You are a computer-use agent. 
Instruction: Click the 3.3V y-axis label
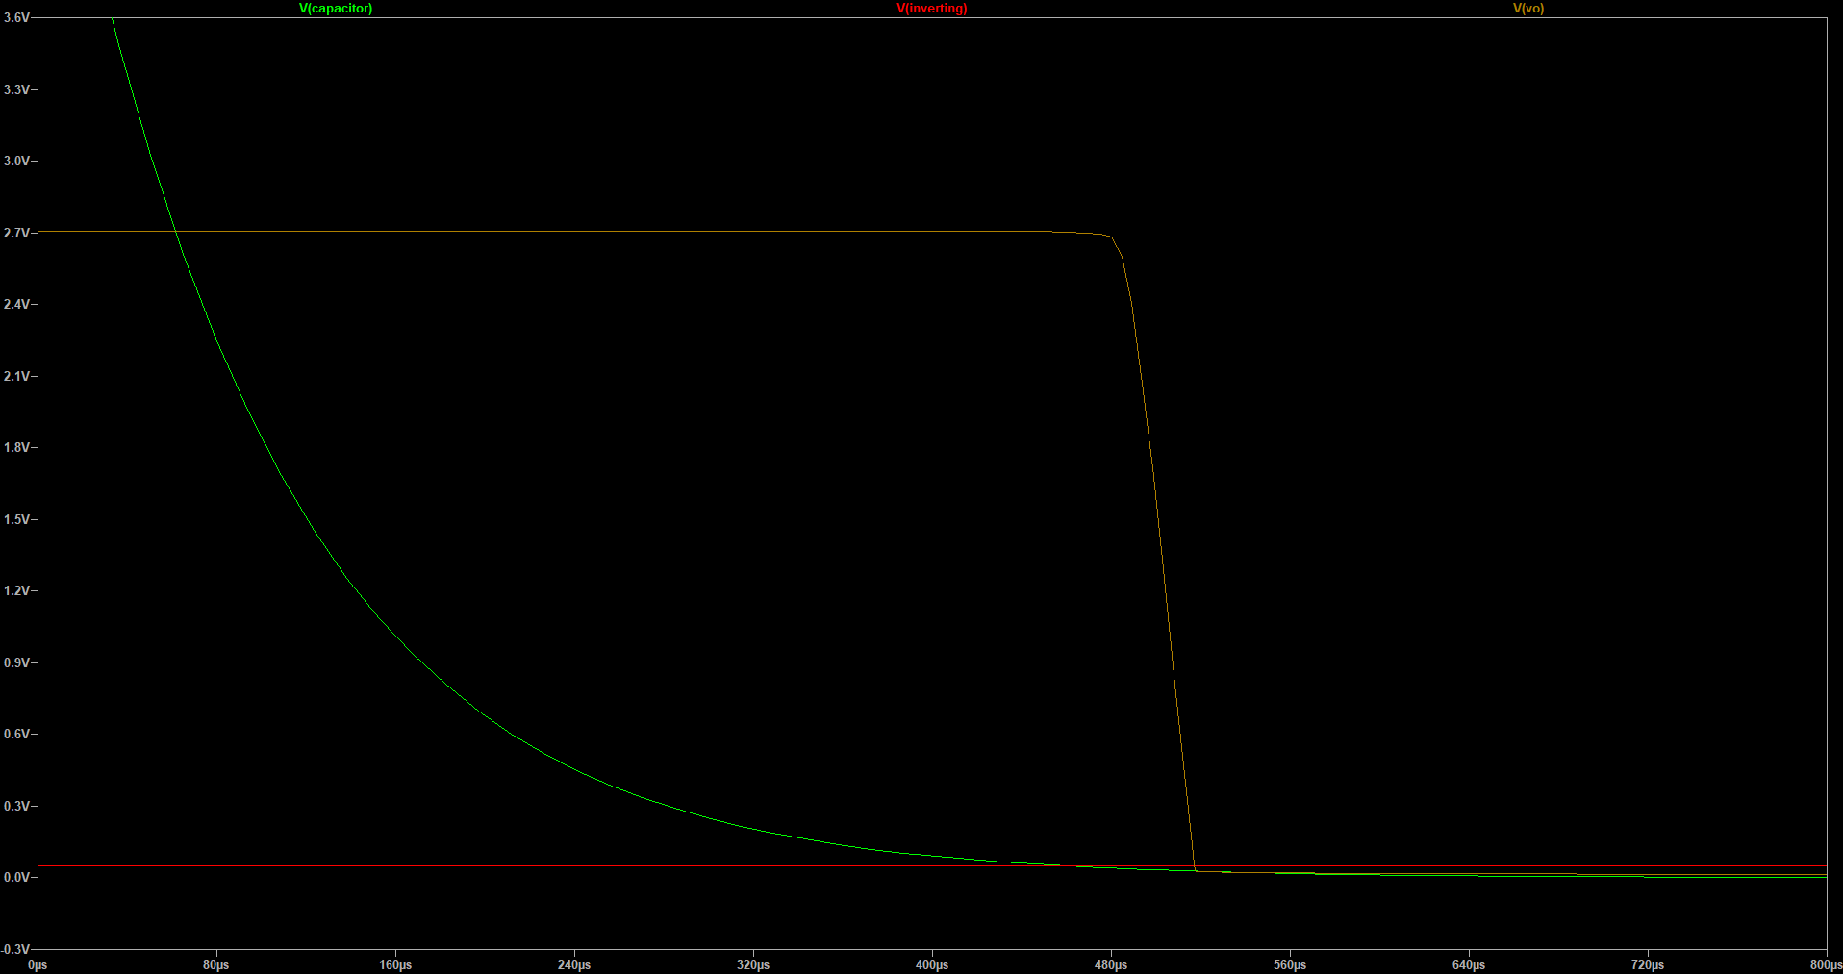pos(16,89)
